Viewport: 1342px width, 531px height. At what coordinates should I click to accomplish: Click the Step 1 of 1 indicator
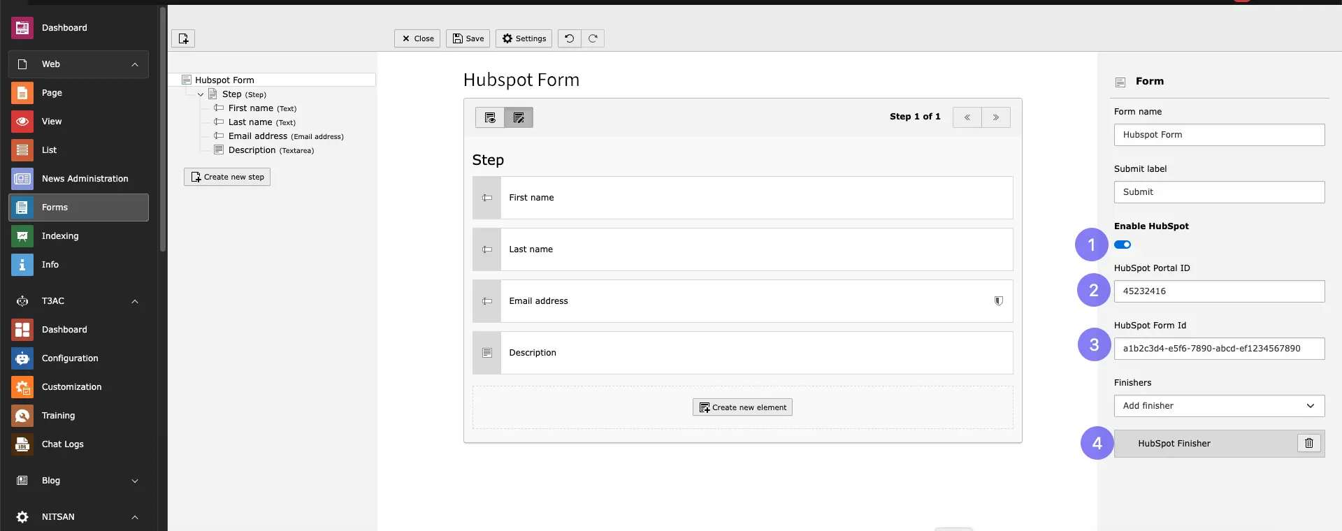(915, 117)
